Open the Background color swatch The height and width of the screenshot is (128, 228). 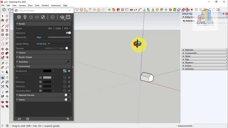coord(47,71)
